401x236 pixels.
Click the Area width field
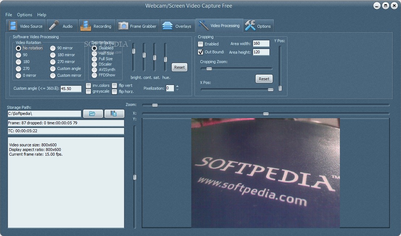(261, 43)
